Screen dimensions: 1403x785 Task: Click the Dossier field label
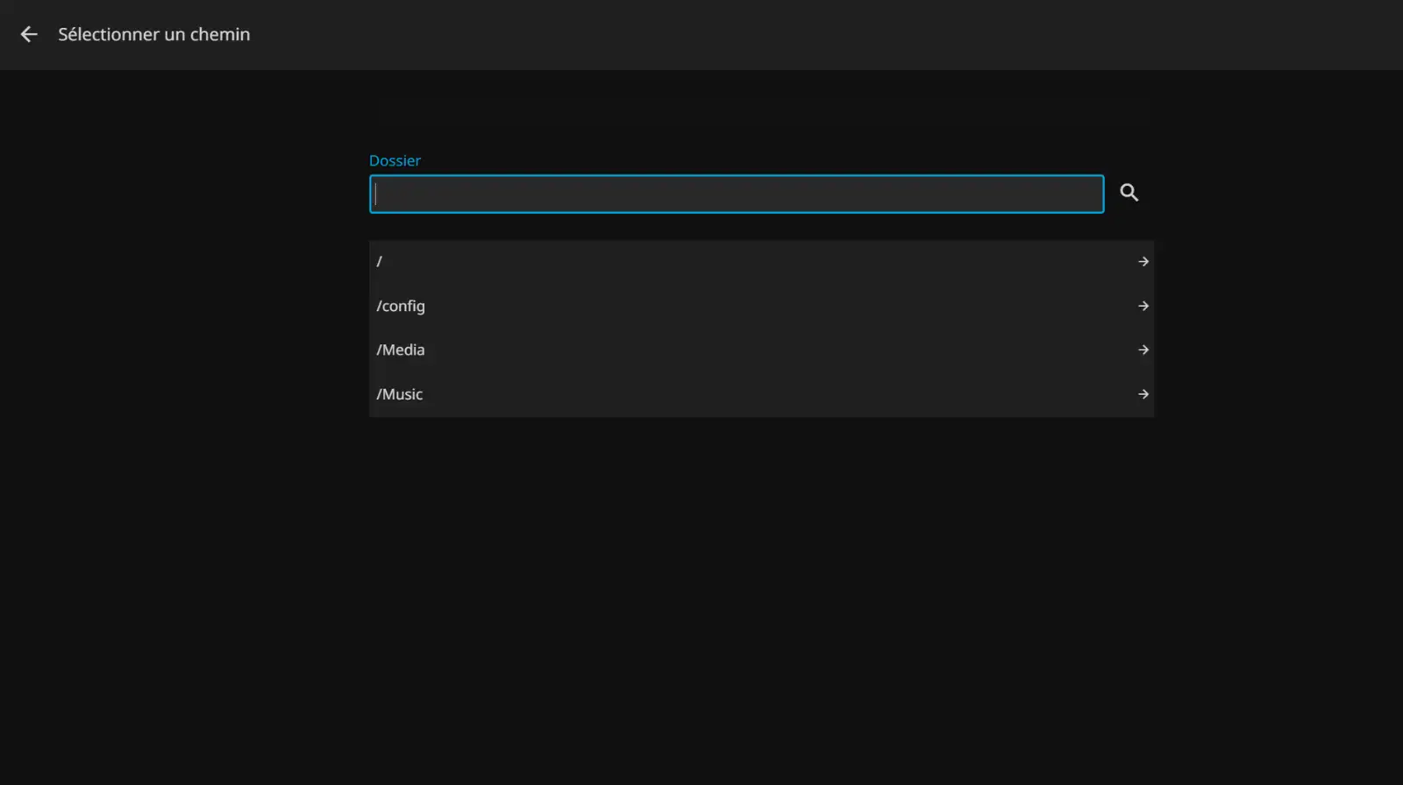click(x=395, y=160)
